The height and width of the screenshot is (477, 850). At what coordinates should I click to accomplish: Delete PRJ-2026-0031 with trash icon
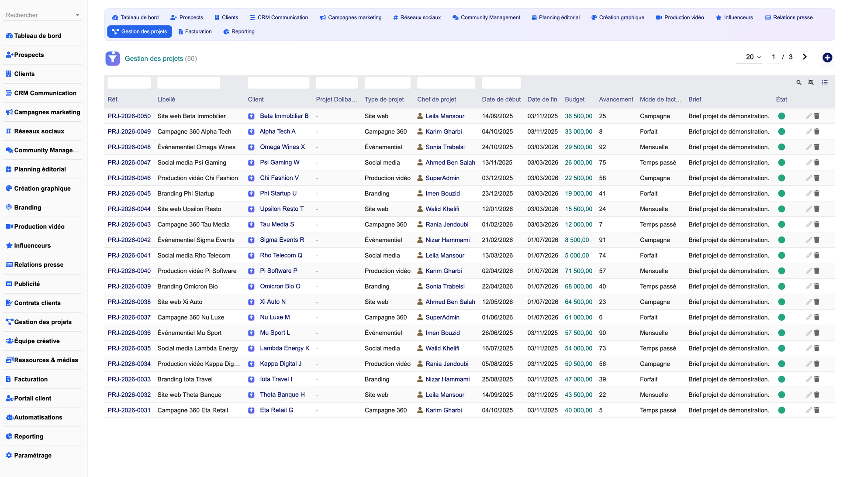click(817, 410)
